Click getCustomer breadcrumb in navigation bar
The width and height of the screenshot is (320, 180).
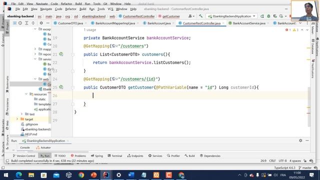(x=171, y=16)
